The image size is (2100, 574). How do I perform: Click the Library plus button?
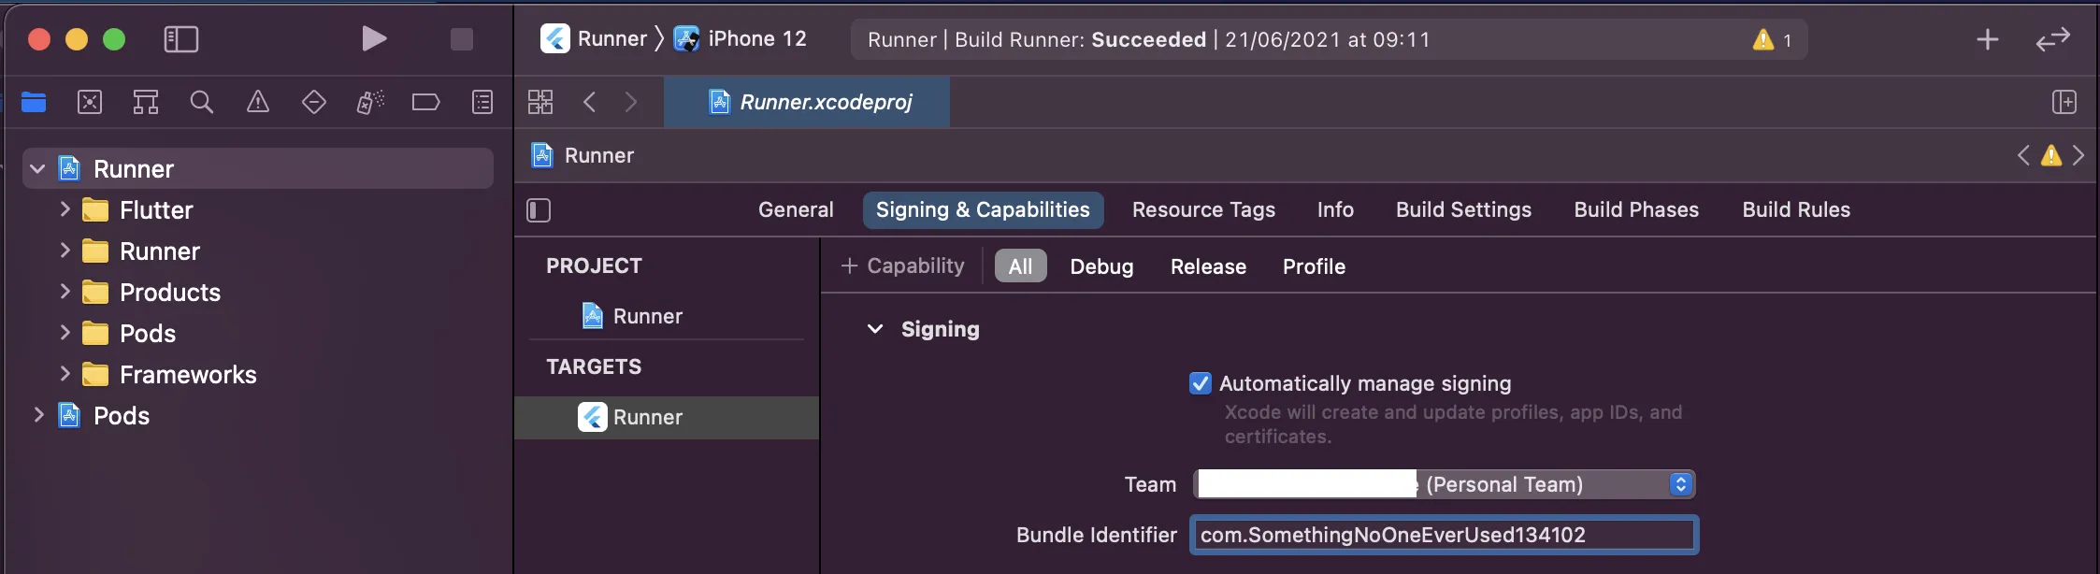(1987, 39)
